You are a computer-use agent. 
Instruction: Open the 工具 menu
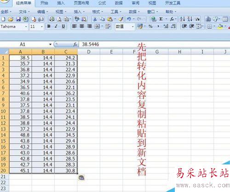click(x=116, y=12)
